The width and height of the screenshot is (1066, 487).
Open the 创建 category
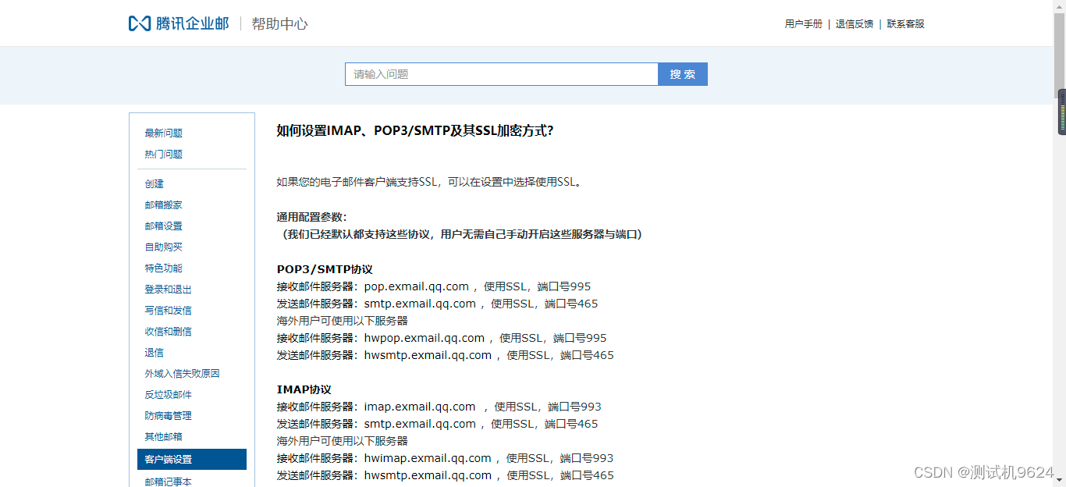[x=155, y=184]
